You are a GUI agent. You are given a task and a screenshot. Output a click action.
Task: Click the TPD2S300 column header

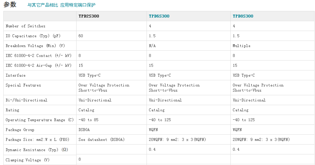coord(89,16)
